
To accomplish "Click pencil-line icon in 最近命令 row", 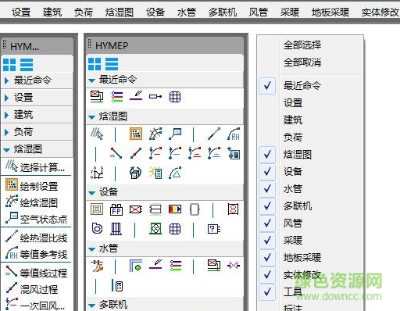I will pos(136,96).
